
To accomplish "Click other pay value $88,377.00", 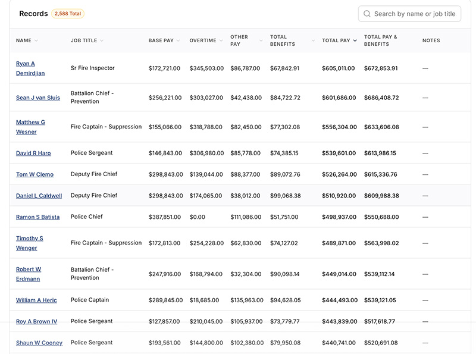I will tap(245, 174).
